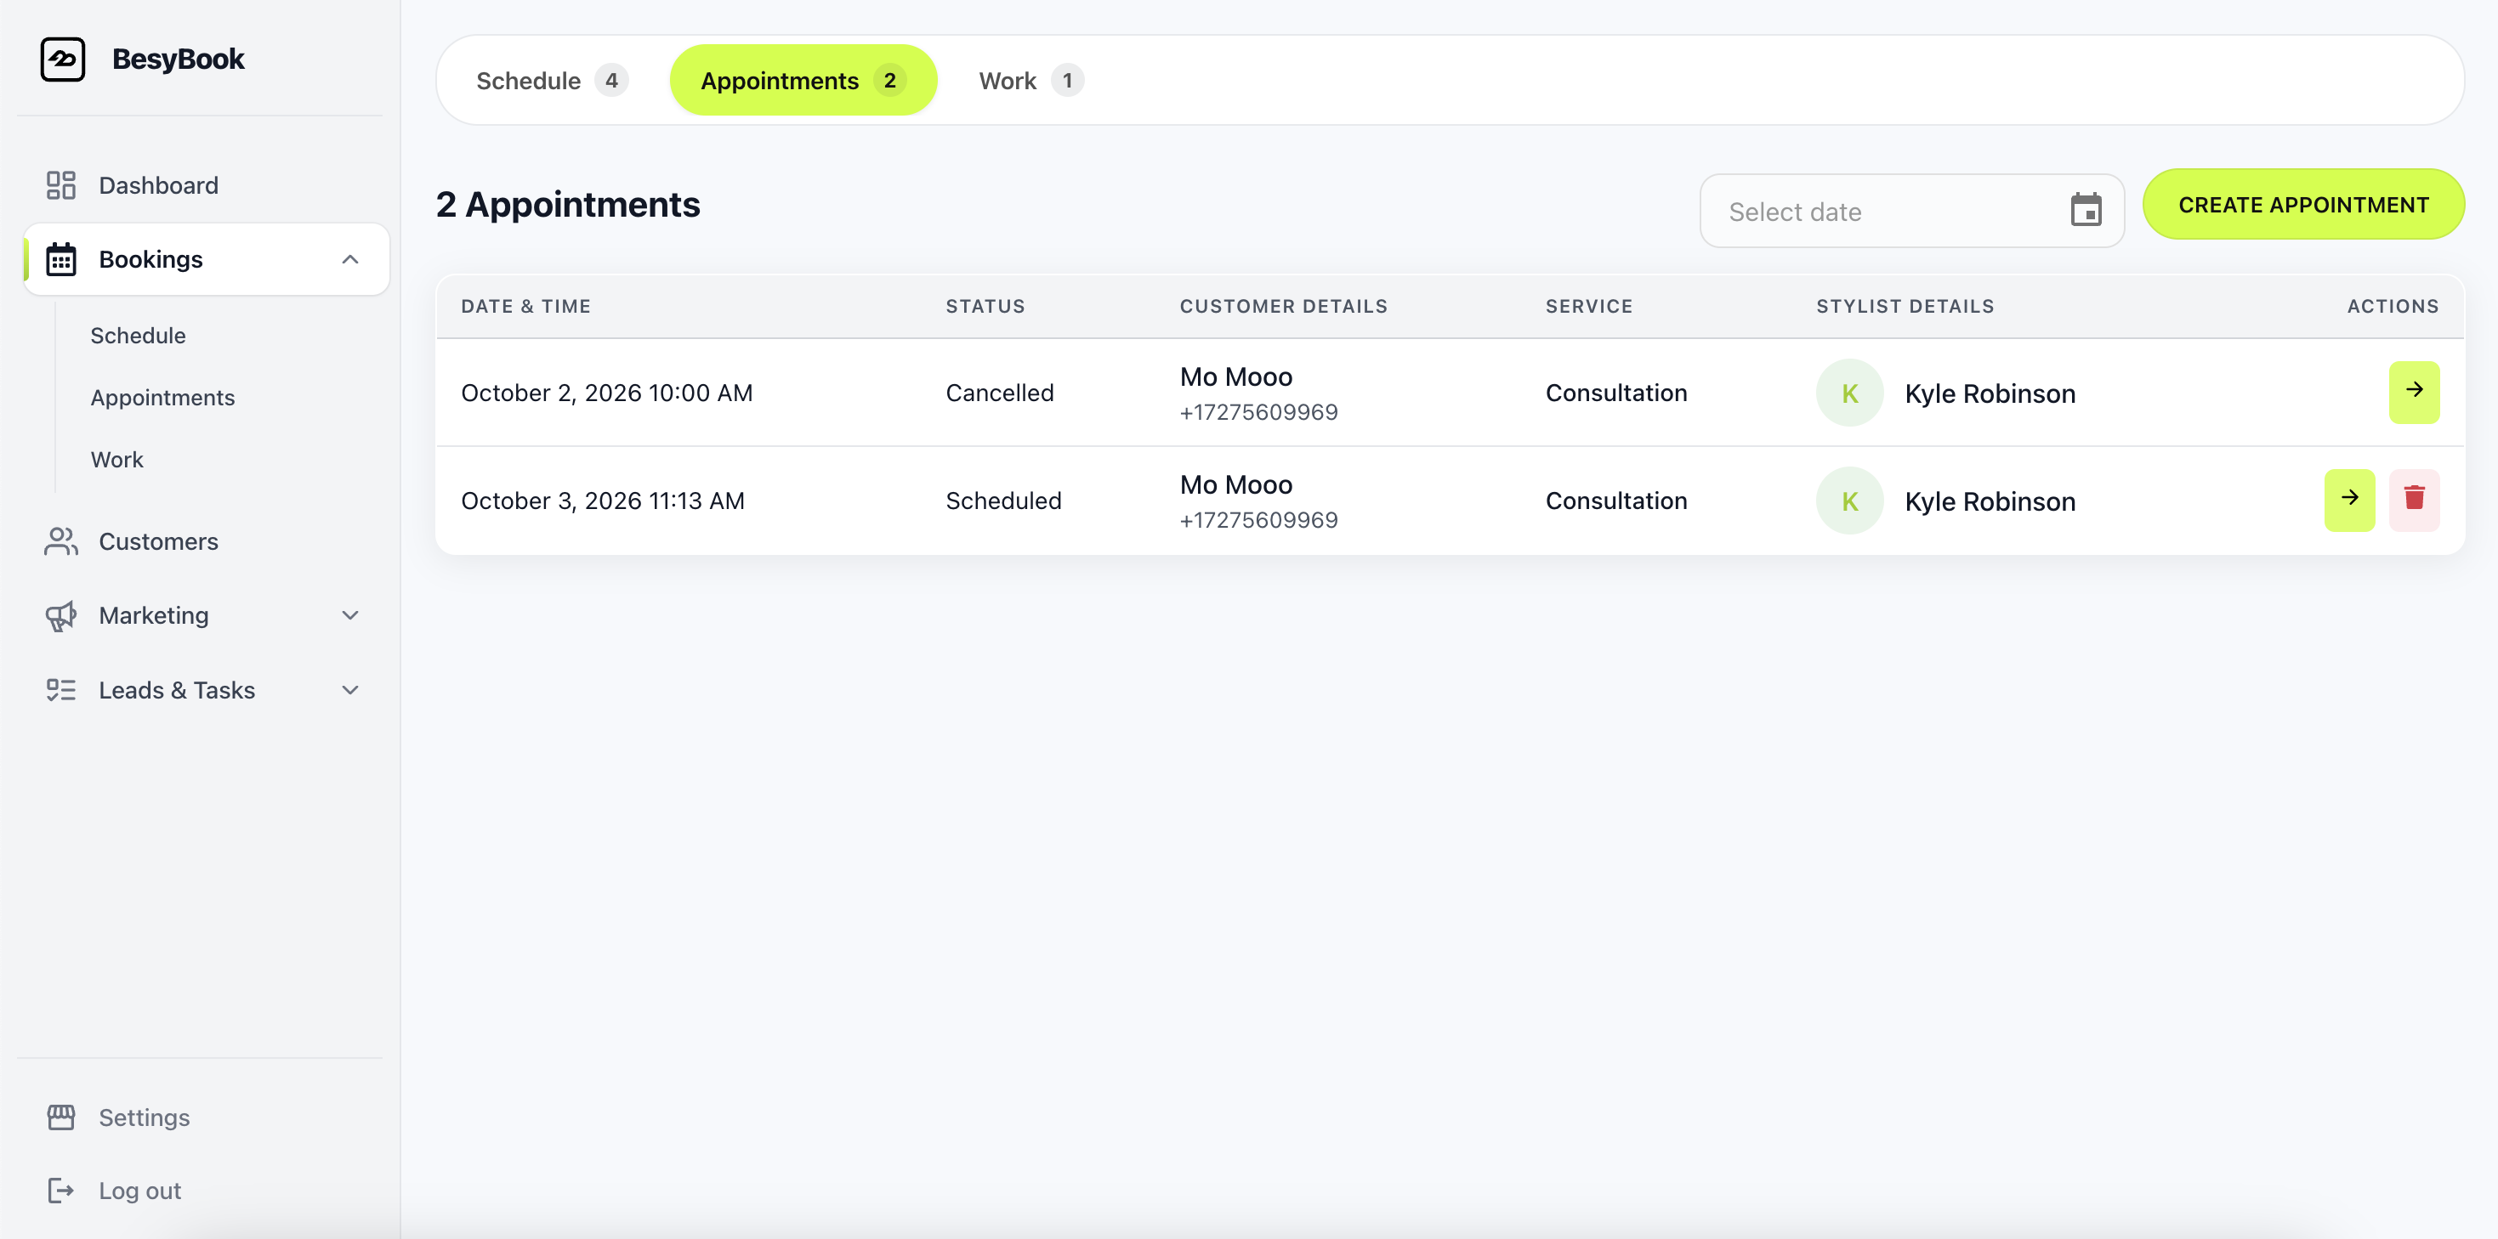Expand the Marketing menu chevron
The image size is (2498, 1239).
click(350, 615)
